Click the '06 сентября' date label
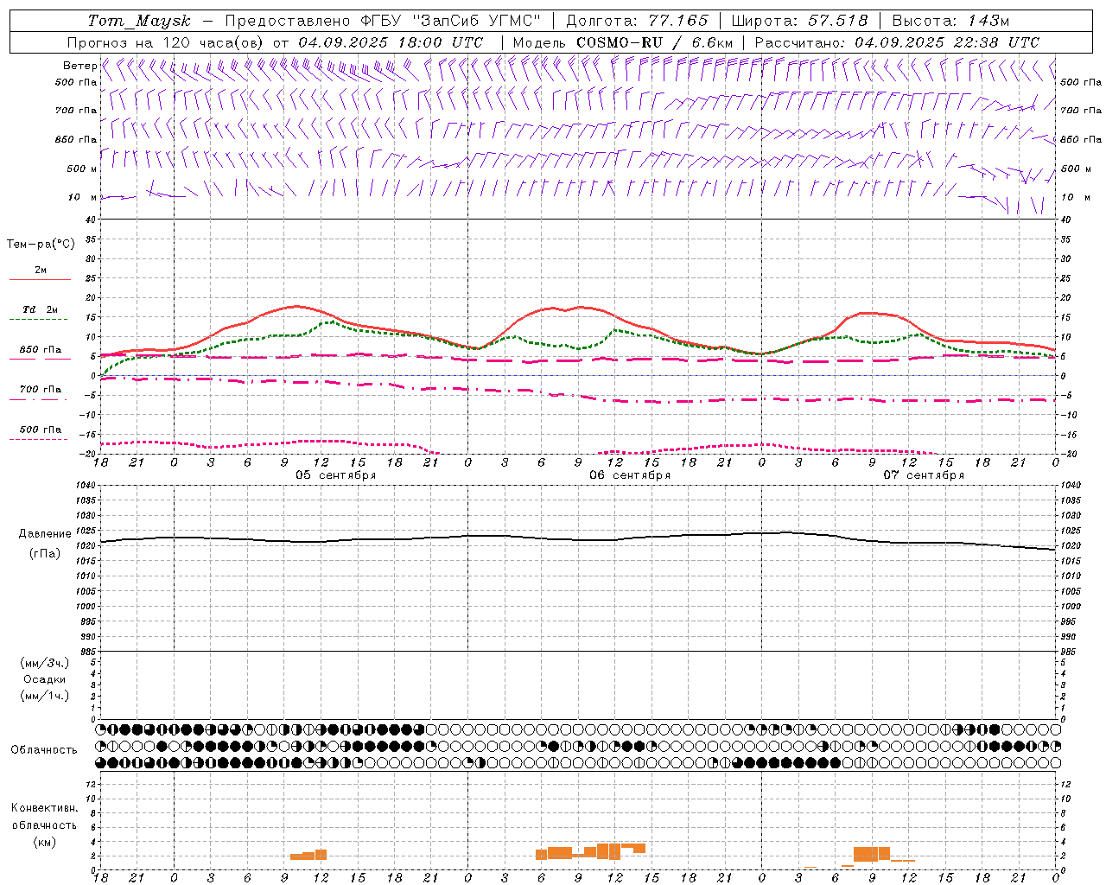 point(630,475)
